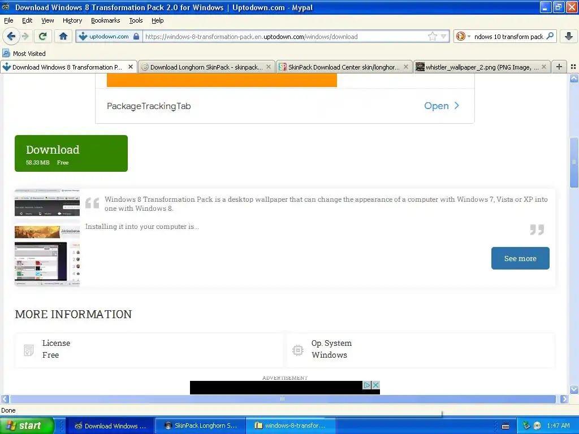Image resolution: width=579 pixels, height=434 pixels.
Task: Click the License info document icon
Action: click(x=28, y=350)
